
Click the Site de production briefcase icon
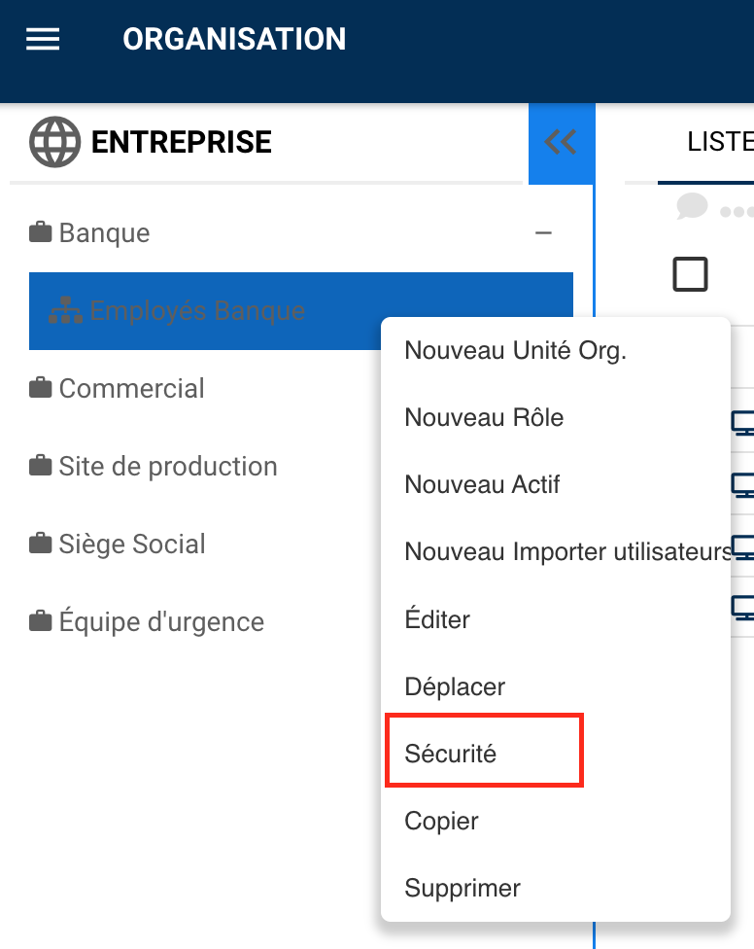tap(41, 467)
